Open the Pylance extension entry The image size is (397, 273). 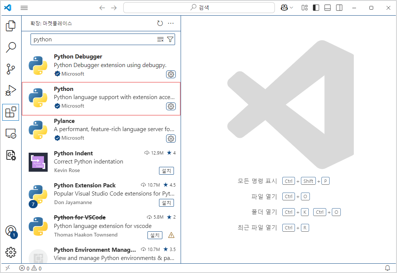pyautogui.click(x=101, y=130)
